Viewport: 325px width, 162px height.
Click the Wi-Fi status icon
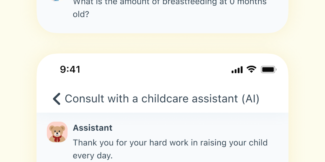coord(251,69)
